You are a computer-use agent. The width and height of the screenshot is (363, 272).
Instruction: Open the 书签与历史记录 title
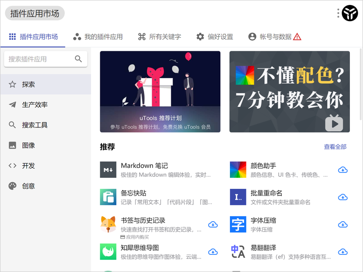click(x=143, y=220)
